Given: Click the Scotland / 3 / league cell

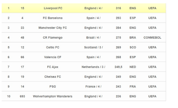Looking at the screenshot, I should 93,47.
